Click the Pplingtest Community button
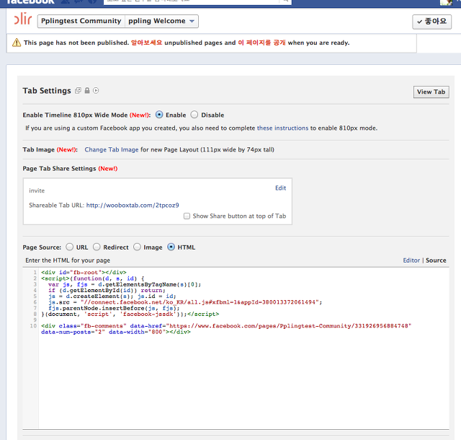 [81, 21]
